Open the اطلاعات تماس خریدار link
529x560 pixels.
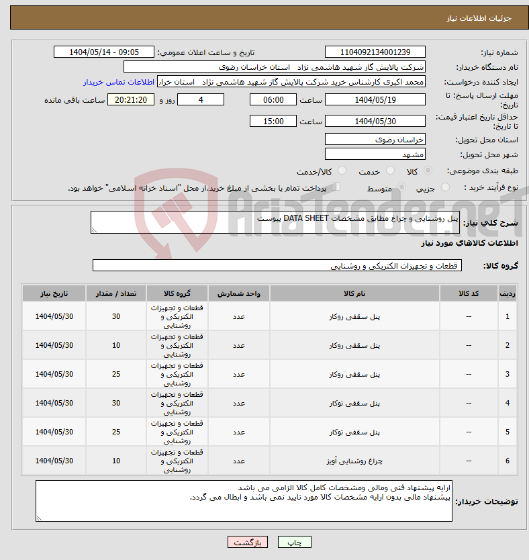[x=119, y=82]
